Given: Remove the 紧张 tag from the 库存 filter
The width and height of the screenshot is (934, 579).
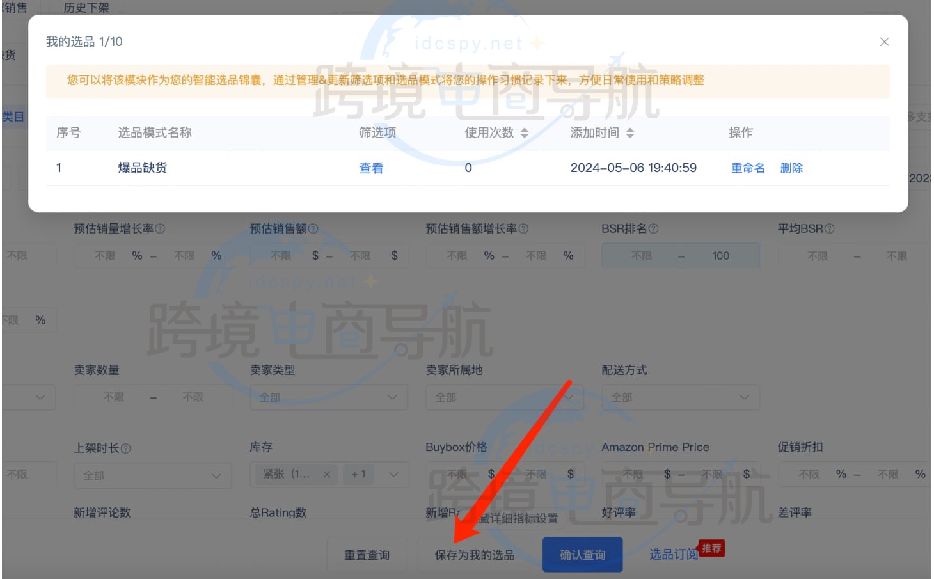Looking at the screenshot, I should tap(327, 474).
